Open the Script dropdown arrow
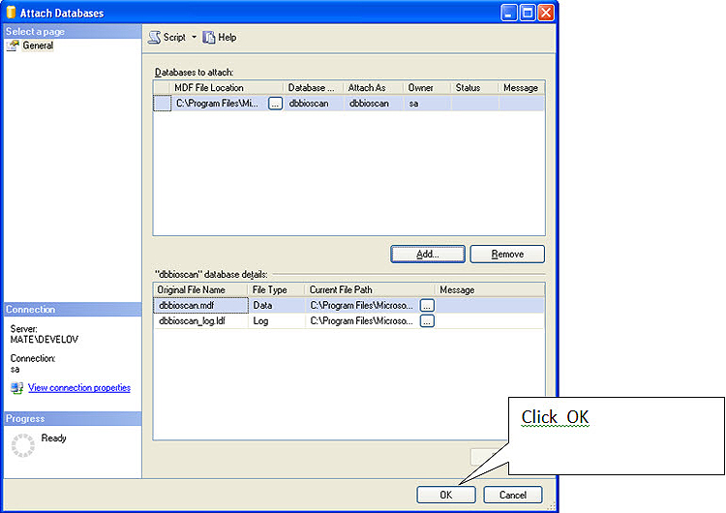Viewport: 726px width, 513px height. coord(194,37)
